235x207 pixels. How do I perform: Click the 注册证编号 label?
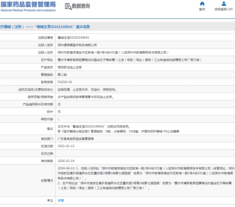click(46, 38)
